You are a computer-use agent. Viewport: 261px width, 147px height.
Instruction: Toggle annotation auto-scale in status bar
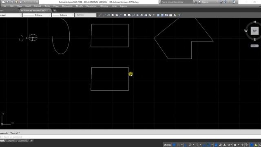point(220,145)
